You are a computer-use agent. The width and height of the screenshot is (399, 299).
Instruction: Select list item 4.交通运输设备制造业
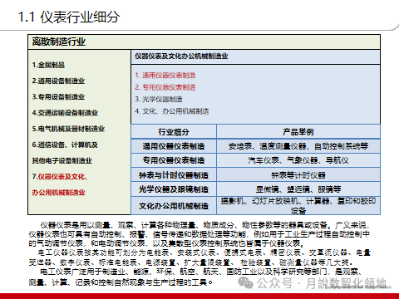65,113
